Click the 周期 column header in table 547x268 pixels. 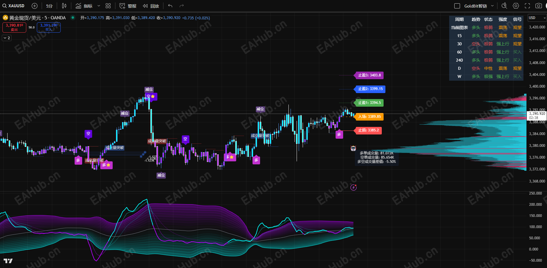[x=459, y=19]
